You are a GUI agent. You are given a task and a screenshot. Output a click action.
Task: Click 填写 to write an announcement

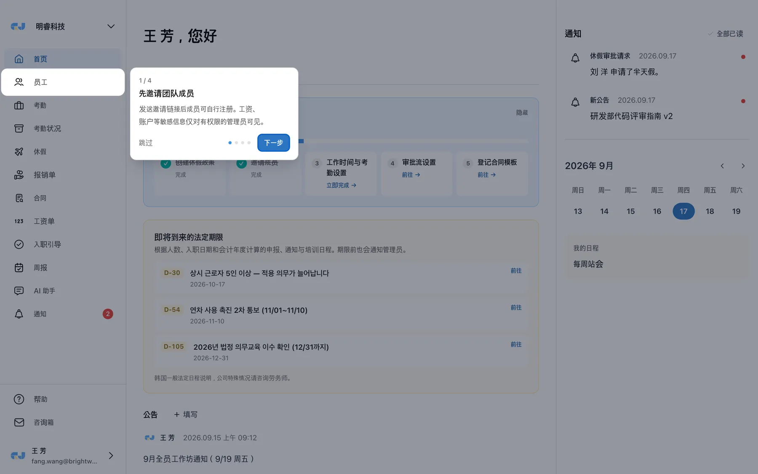(186, 415)
